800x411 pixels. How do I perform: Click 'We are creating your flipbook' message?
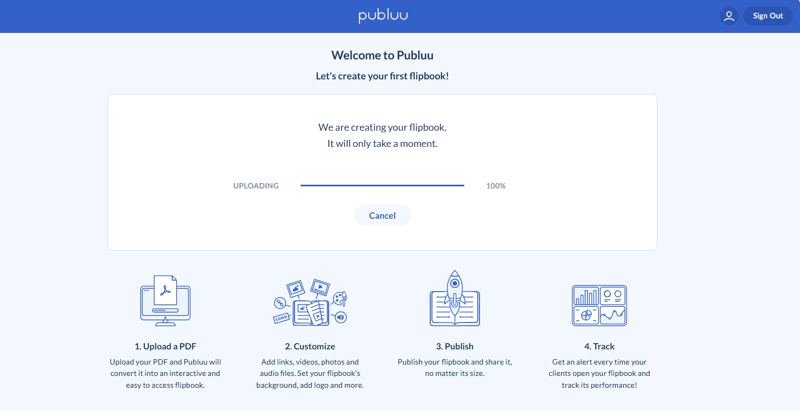pyautogui.click(x=382, y=127)
